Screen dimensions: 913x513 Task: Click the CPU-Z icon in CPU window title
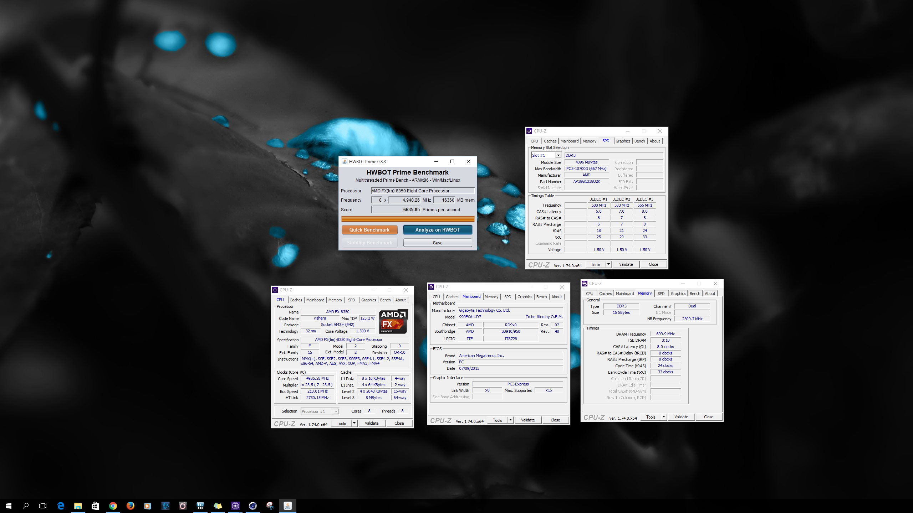[275, 290]
